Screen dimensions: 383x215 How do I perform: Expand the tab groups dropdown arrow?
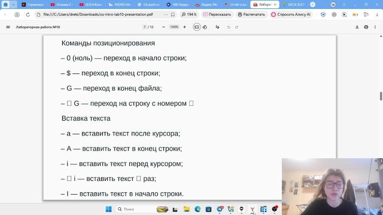tap(13, 5)
